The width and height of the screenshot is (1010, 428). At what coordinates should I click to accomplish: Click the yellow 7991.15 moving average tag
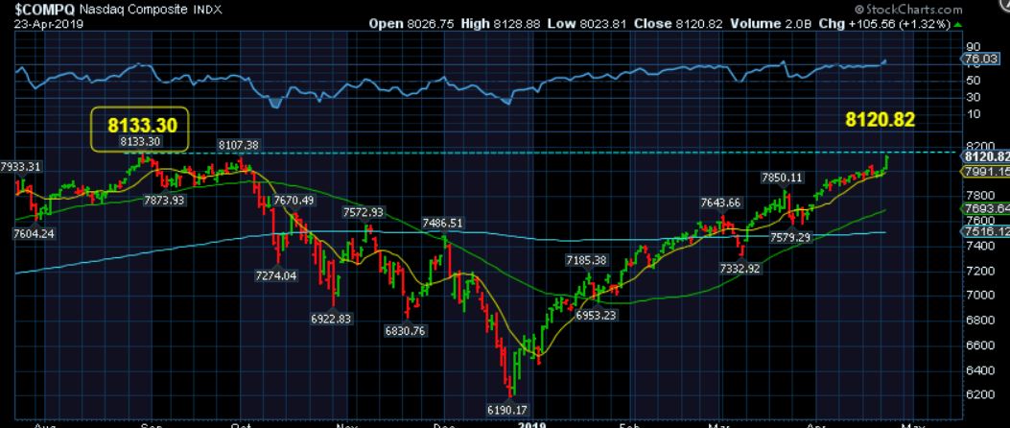pos(985,172)
